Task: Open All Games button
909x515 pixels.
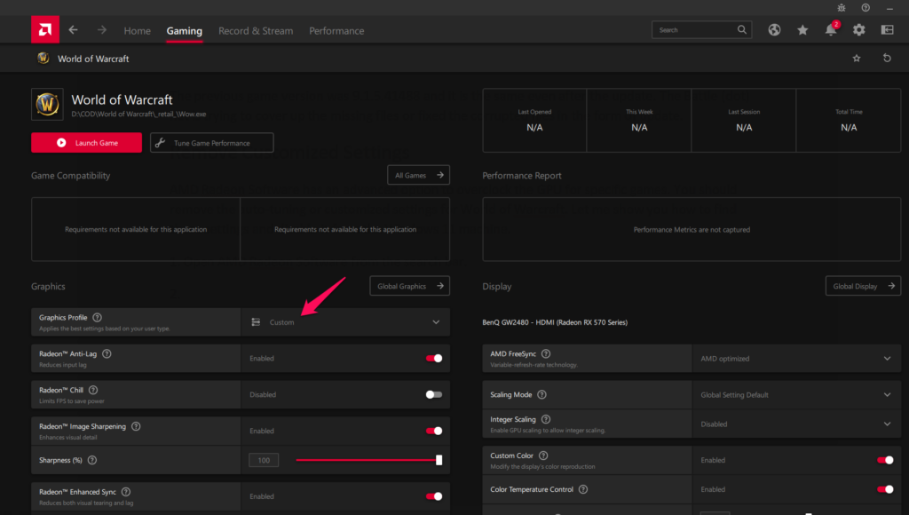Action: pyautogui.click(x=419, y=175)
